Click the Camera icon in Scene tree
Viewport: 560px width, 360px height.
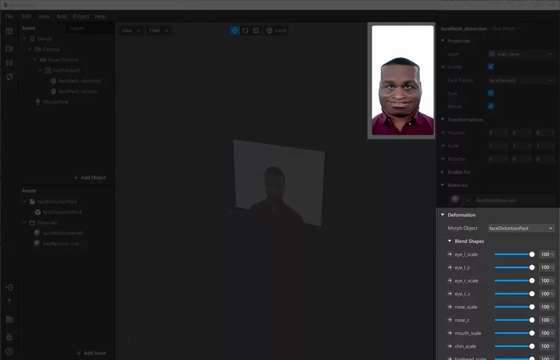pyautogui.click(x=38, y=49)
